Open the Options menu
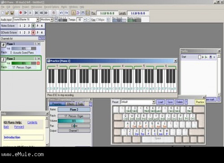Image resolution: width=224 pixels, height=163 pixels. click(16, 7)
